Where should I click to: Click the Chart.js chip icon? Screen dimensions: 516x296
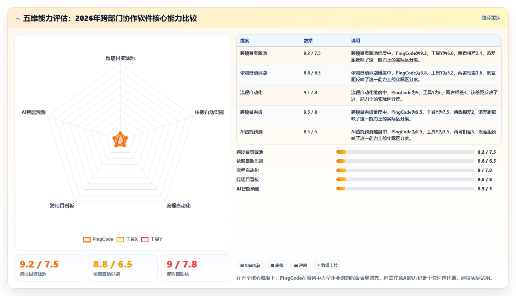(x=242, y=265)
